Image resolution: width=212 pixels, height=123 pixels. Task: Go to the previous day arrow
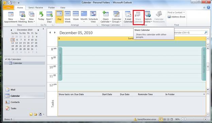click(50, 33)
